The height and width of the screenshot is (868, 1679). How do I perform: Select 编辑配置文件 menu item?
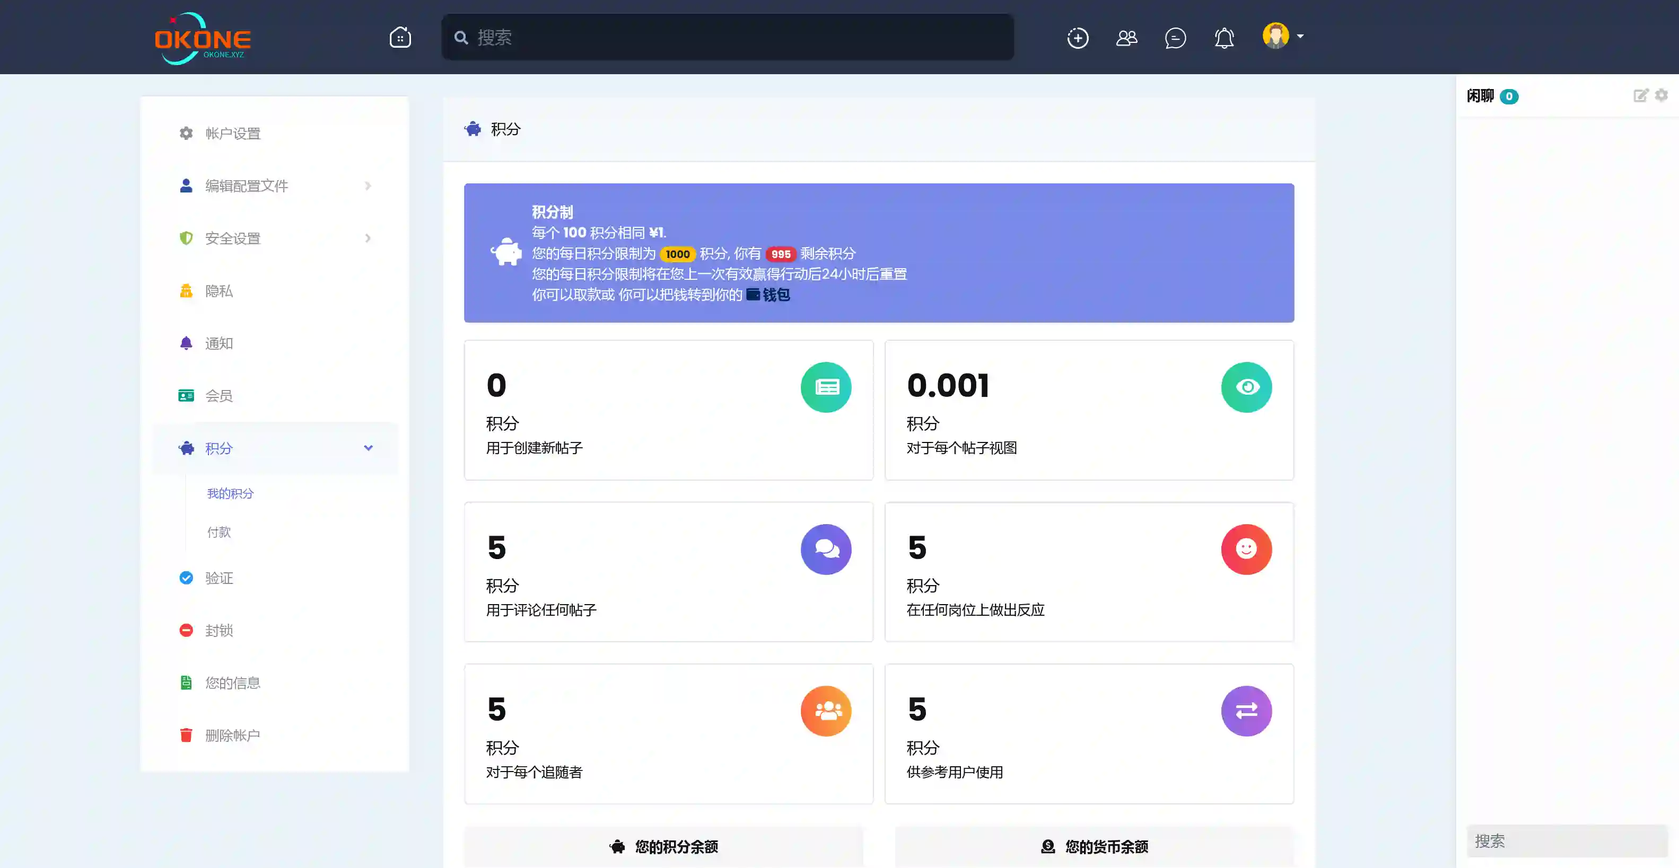(x=274, y=186)
